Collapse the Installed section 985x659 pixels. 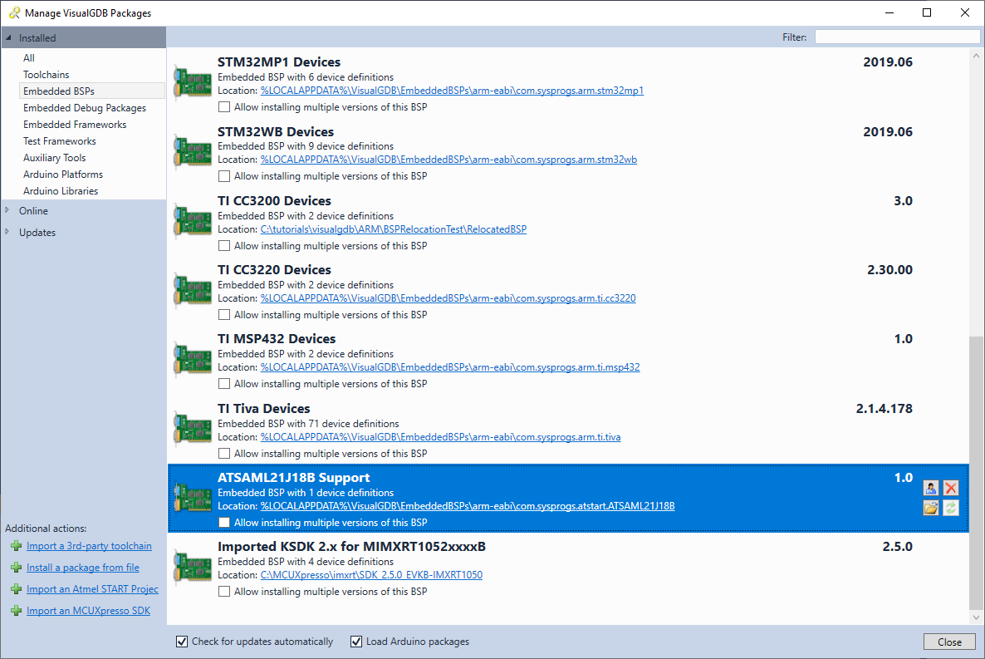coord(8,37)
